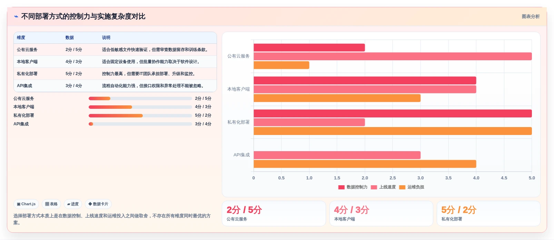
Task: Click the 0.5 tick on the x-axis
Action: tap(281, 178)
